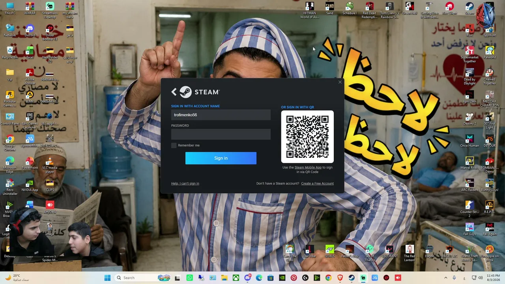Select the PowerPoint desktop shortcut
Screen dimensions: 505x284
(30, 163)
